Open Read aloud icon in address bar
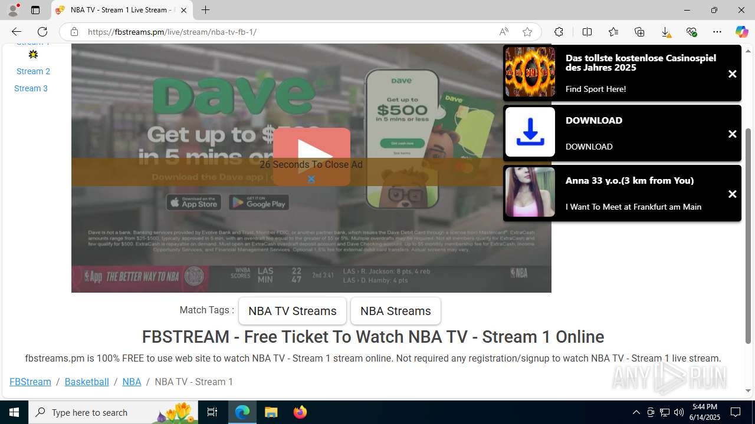755x424 pixels. [x=504, y=32]
